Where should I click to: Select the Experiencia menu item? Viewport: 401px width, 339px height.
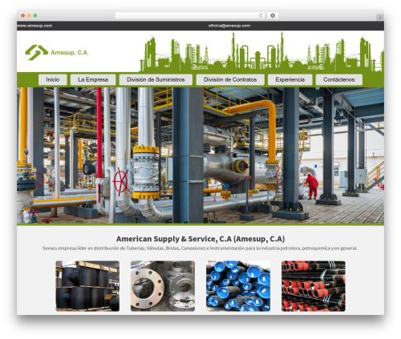point(290,79)
